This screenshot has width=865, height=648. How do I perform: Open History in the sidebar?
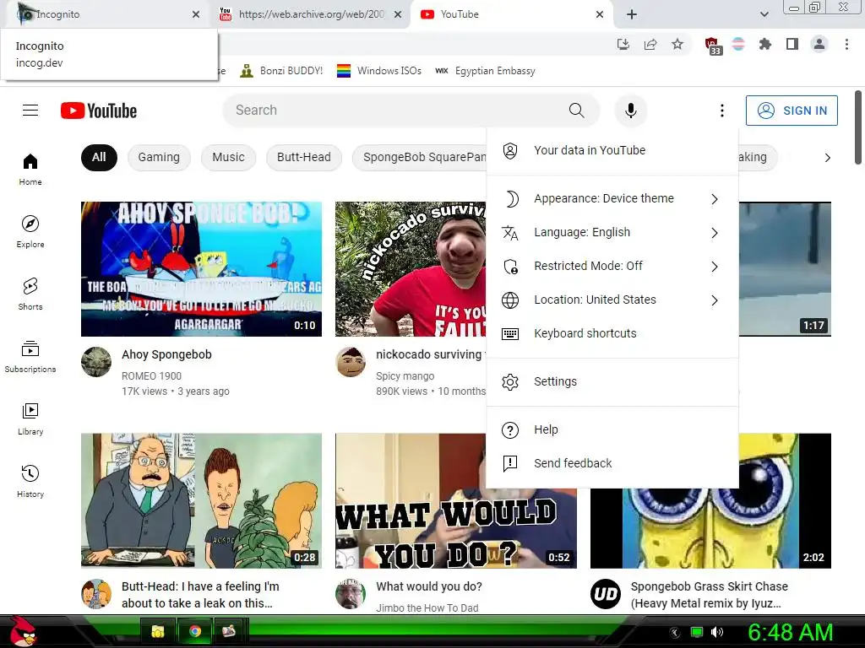(30, 481)
